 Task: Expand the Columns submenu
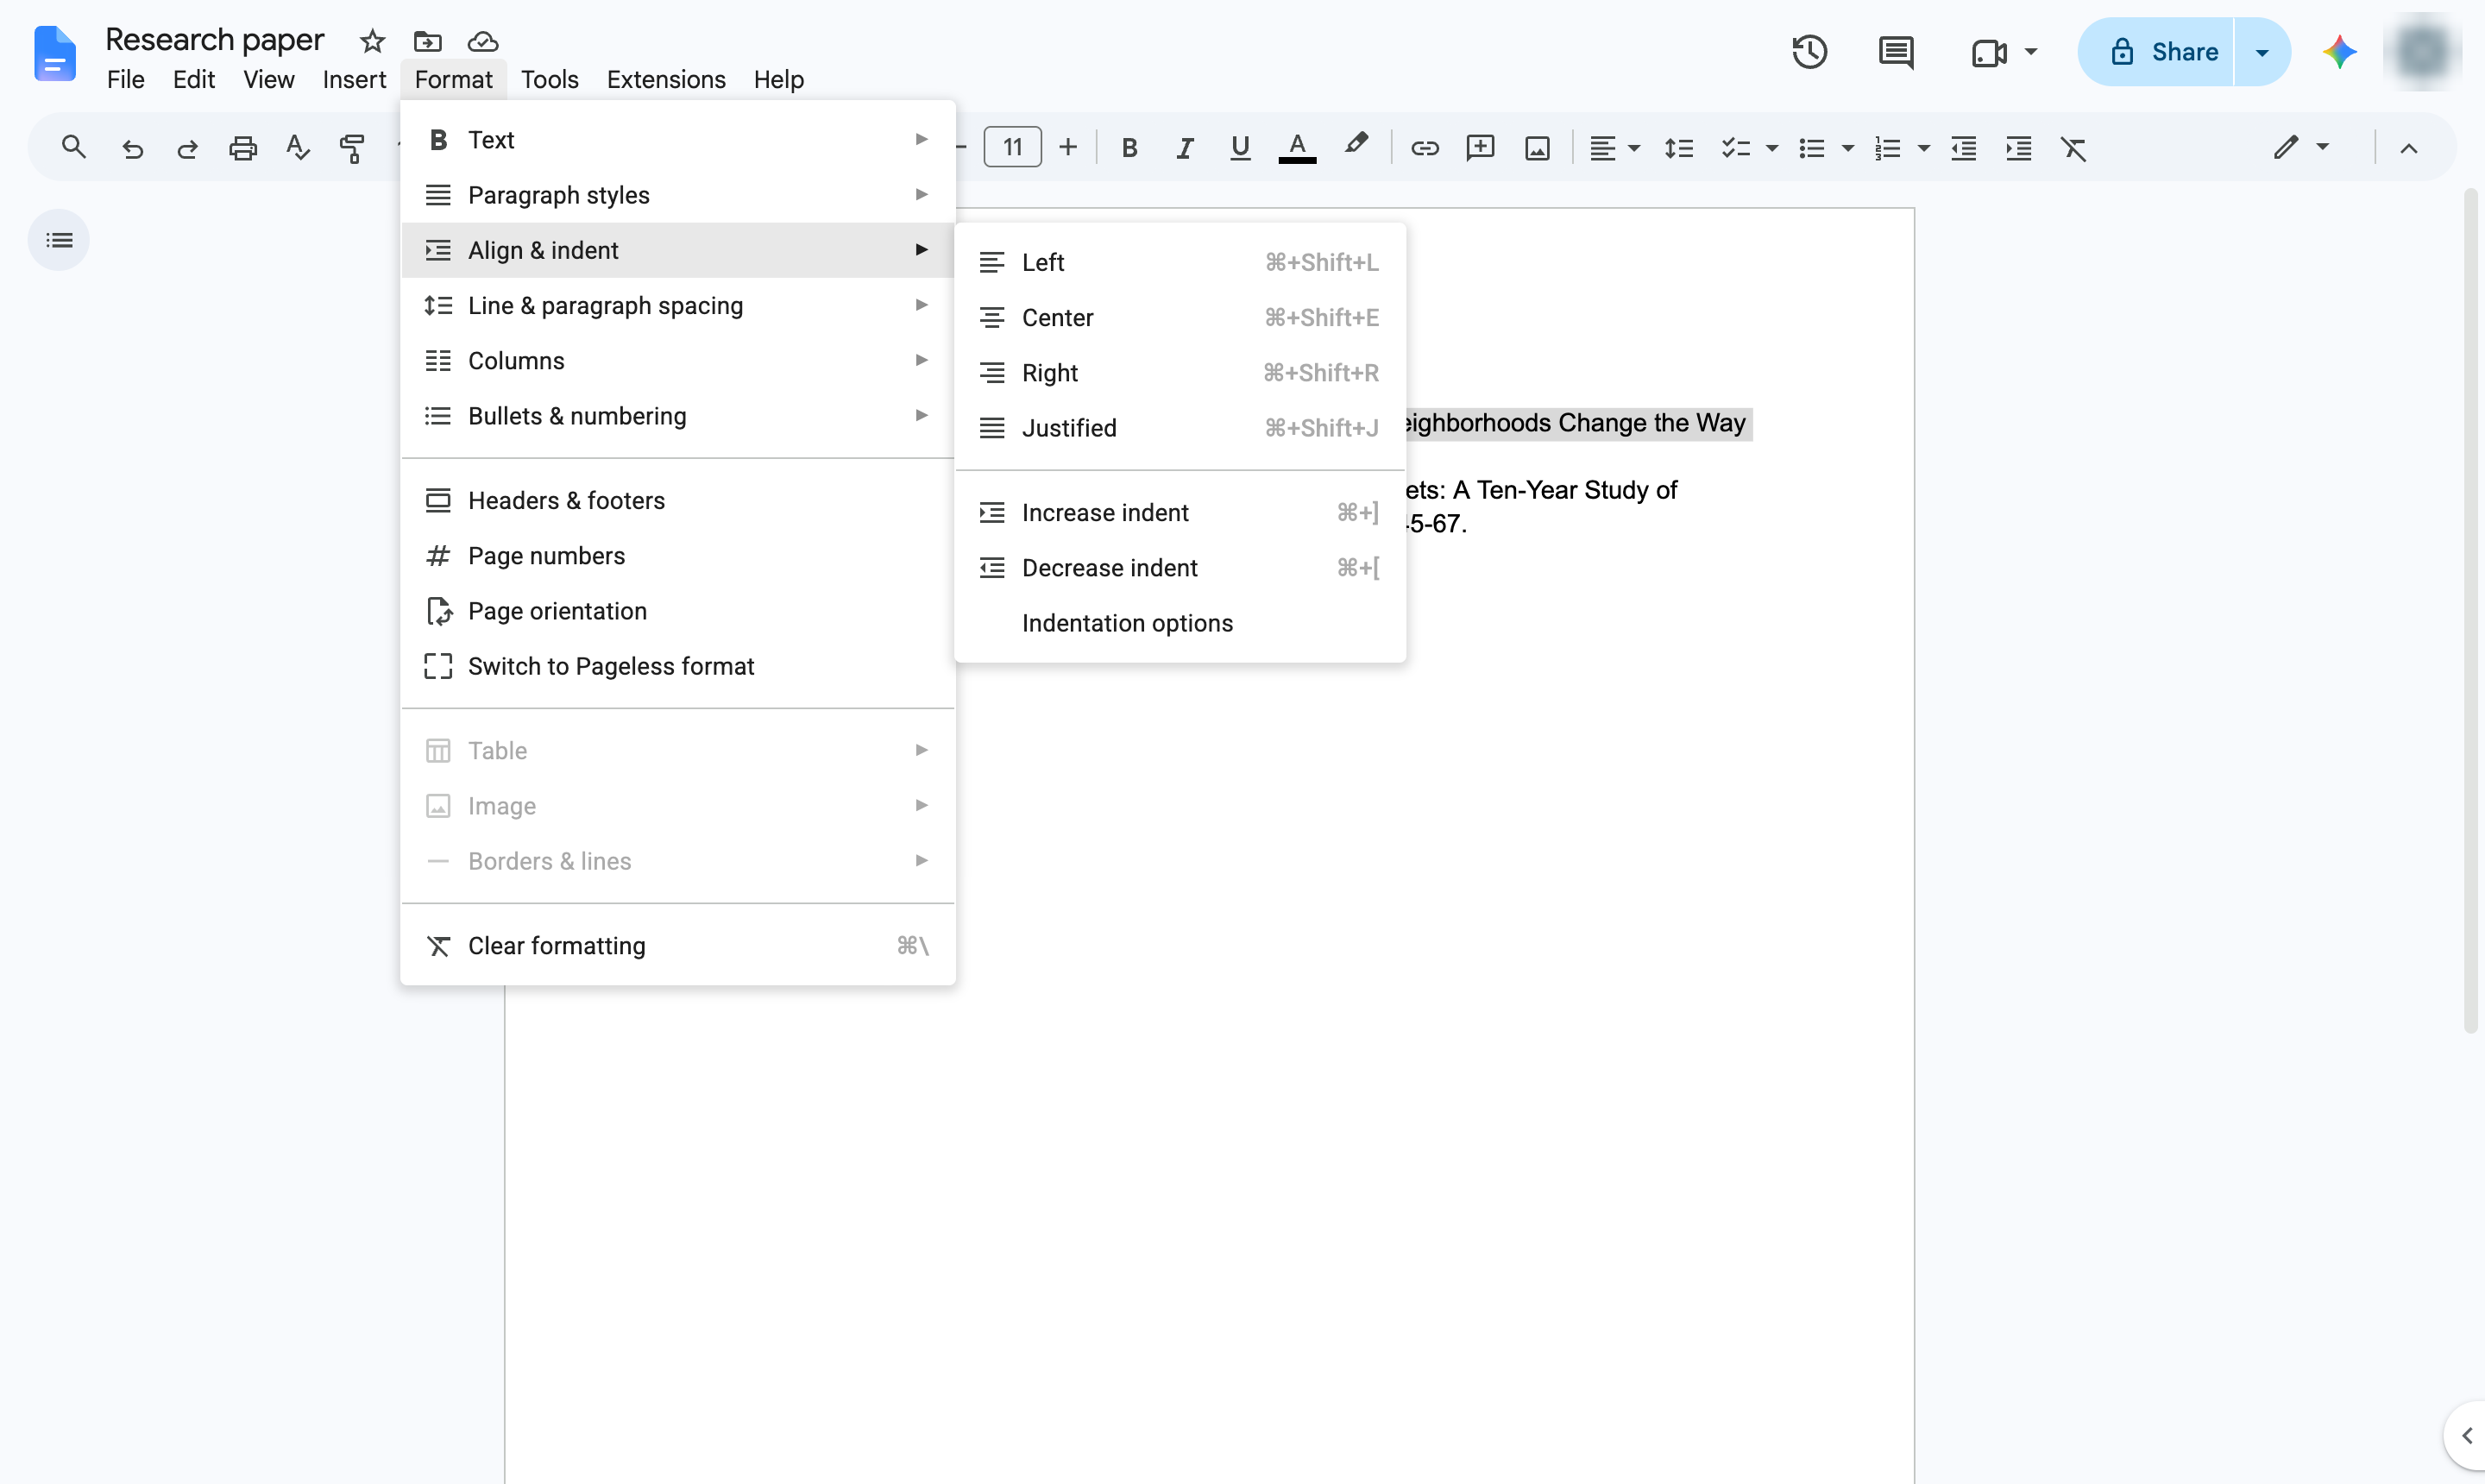pyautogui.click(x=678, y=360)
